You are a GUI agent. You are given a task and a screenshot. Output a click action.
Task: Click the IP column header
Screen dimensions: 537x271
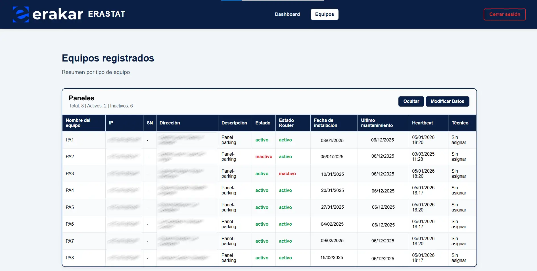pos(111,123)
